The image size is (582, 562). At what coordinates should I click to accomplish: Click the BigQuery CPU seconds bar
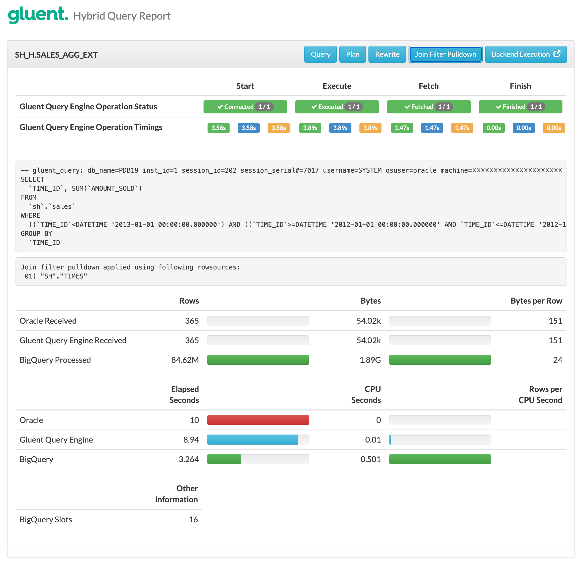coord(440,459)
